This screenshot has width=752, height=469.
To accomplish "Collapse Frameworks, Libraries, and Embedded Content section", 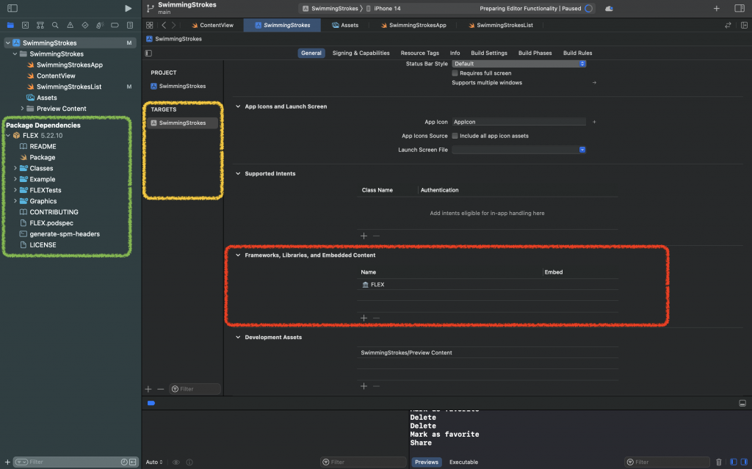I will 238,255.
